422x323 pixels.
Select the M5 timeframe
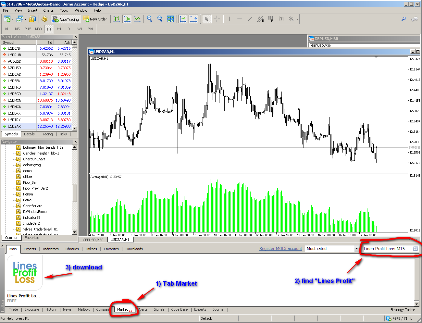click(x=17, y=29)
